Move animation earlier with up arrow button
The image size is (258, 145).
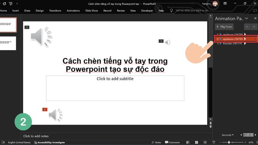point(247,27)
